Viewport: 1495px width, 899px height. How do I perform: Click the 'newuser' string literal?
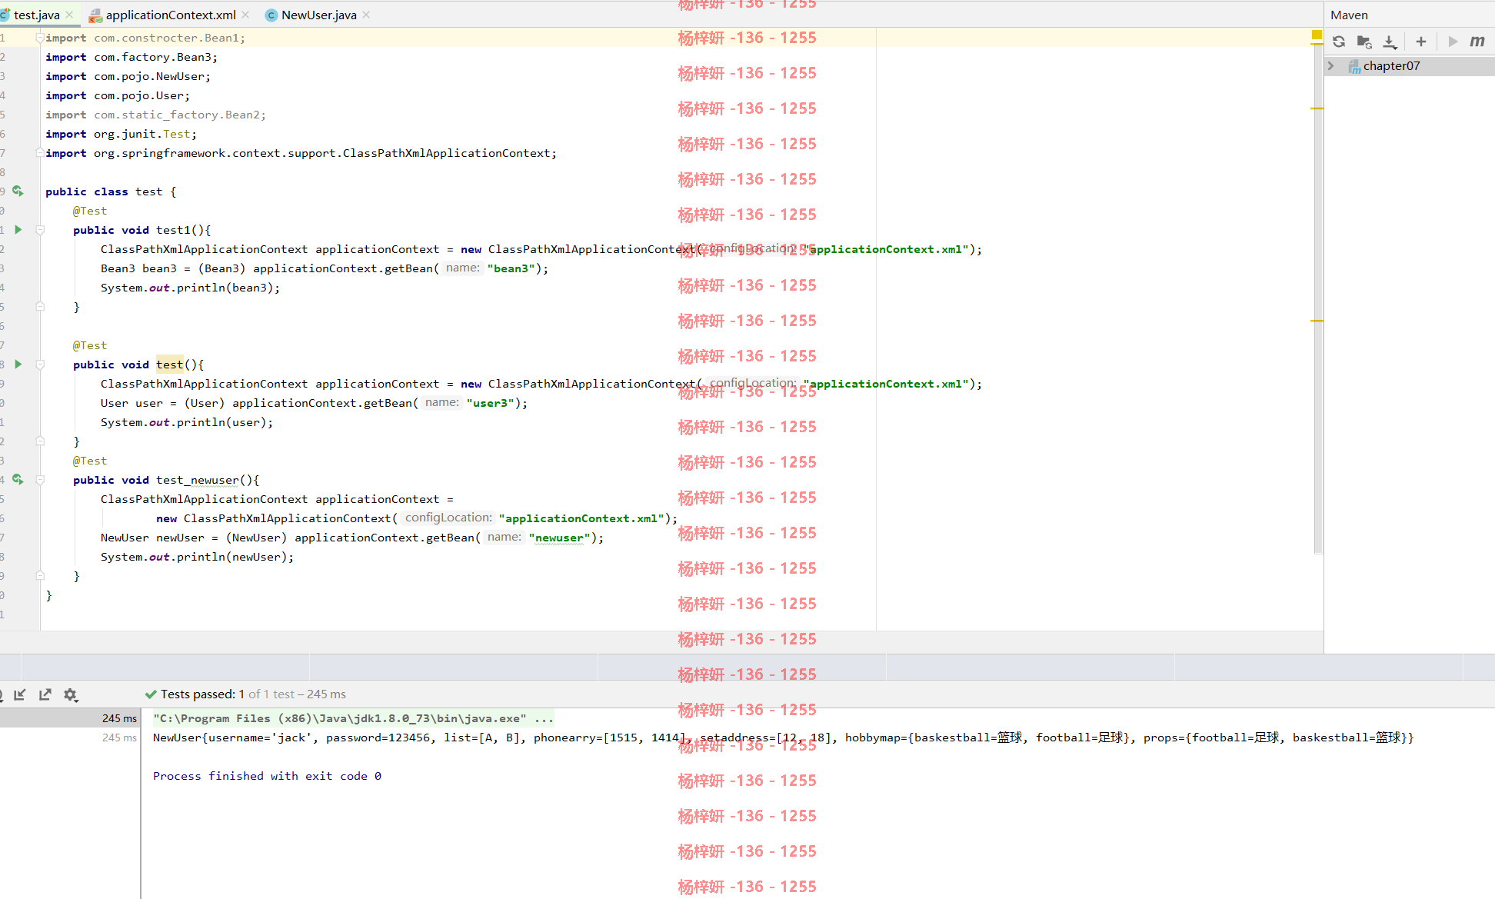(x=559, y=538)
